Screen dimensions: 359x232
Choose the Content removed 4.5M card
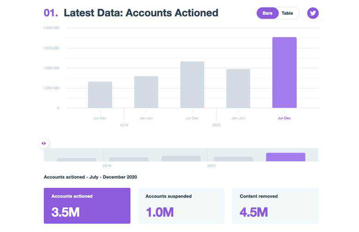[x=275, y=206]
